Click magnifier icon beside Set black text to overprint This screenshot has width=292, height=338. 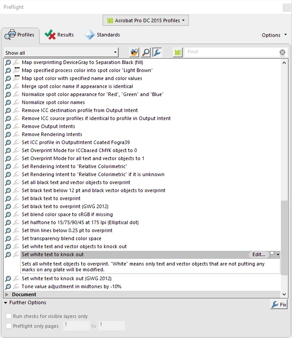(x=8, y=198)
